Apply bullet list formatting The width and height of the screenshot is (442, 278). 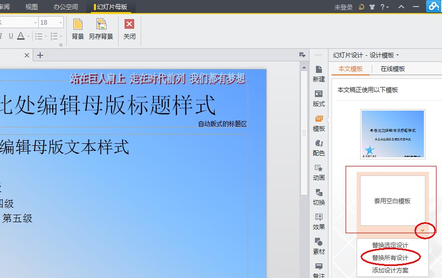click(39, 36)
